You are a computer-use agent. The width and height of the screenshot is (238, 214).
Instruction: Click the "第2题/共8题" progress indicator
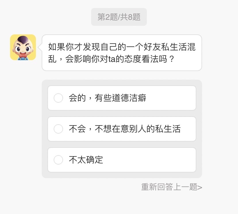[x=119, y=17]
